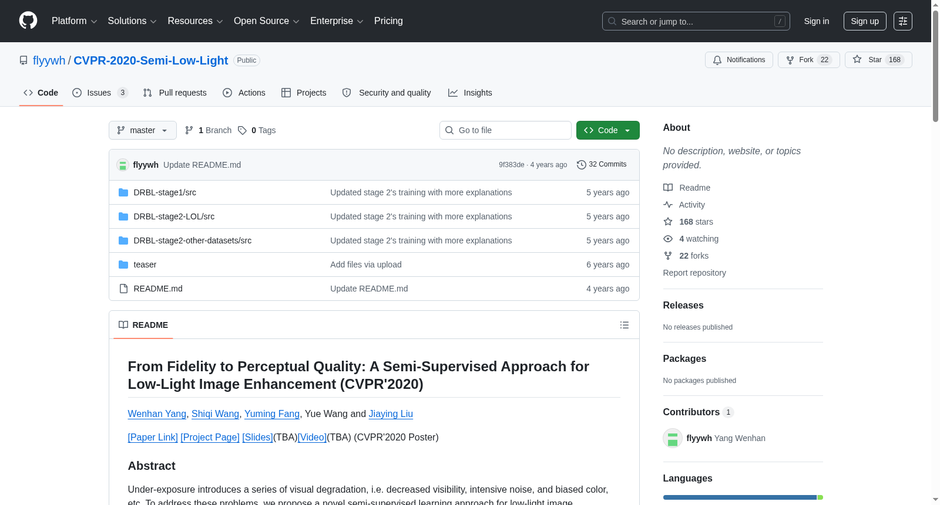
Task: Expand the Platform menu
Action: pyautogui.click(x=74, y=21)
